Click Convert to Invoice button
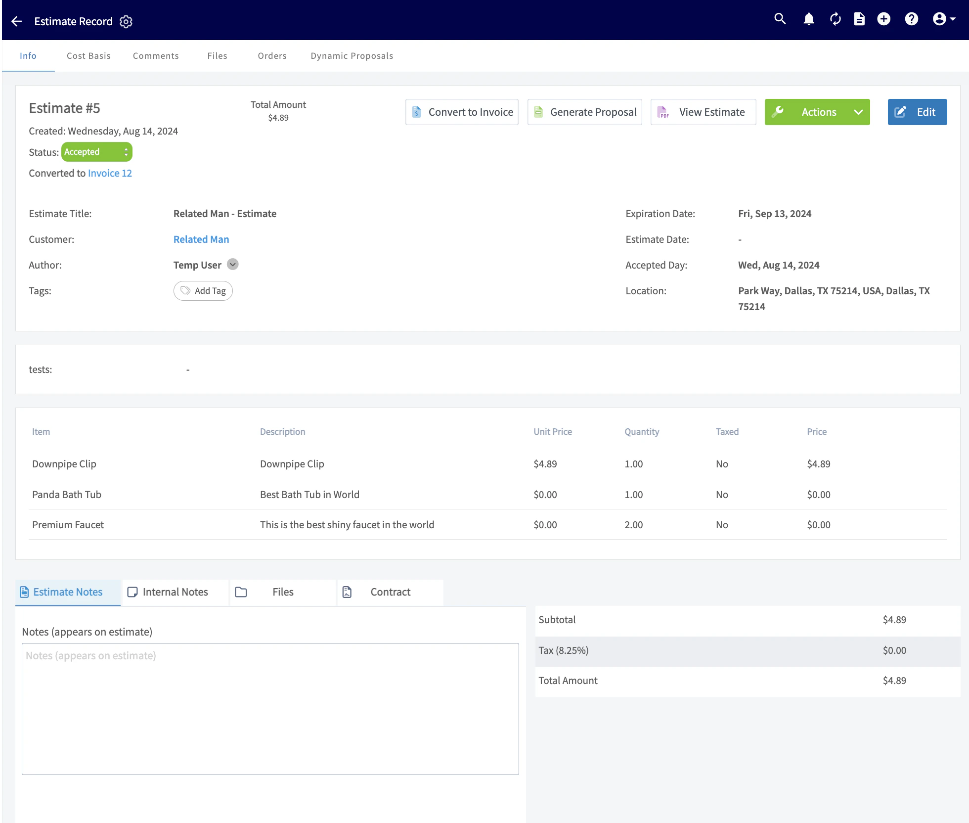Screen dimensions: 969x823 point(462,112)
